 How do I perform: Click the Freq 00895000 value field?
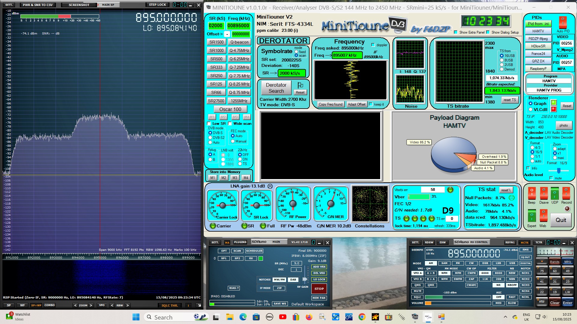(238, 26)
